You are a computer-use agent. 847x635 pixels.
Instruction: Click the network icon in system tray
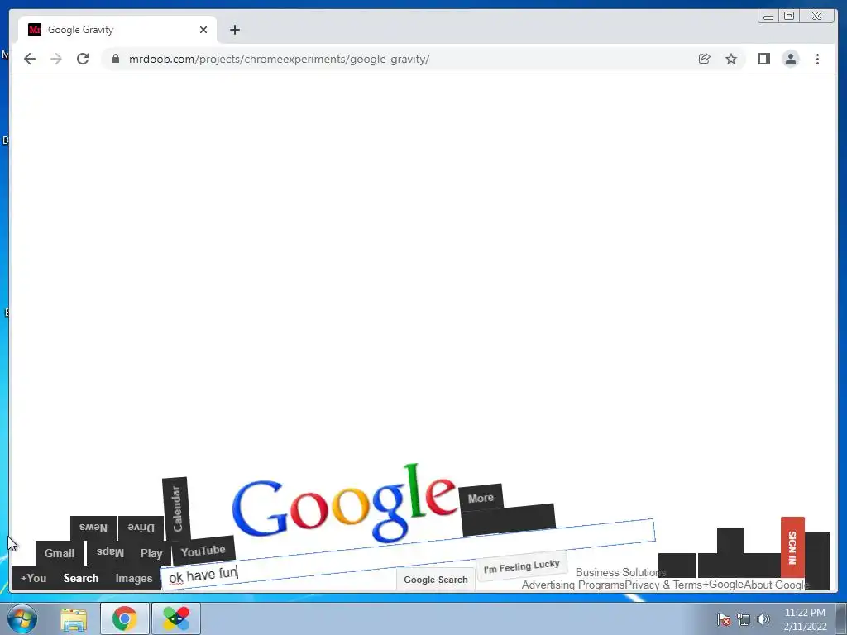point(744,619)
